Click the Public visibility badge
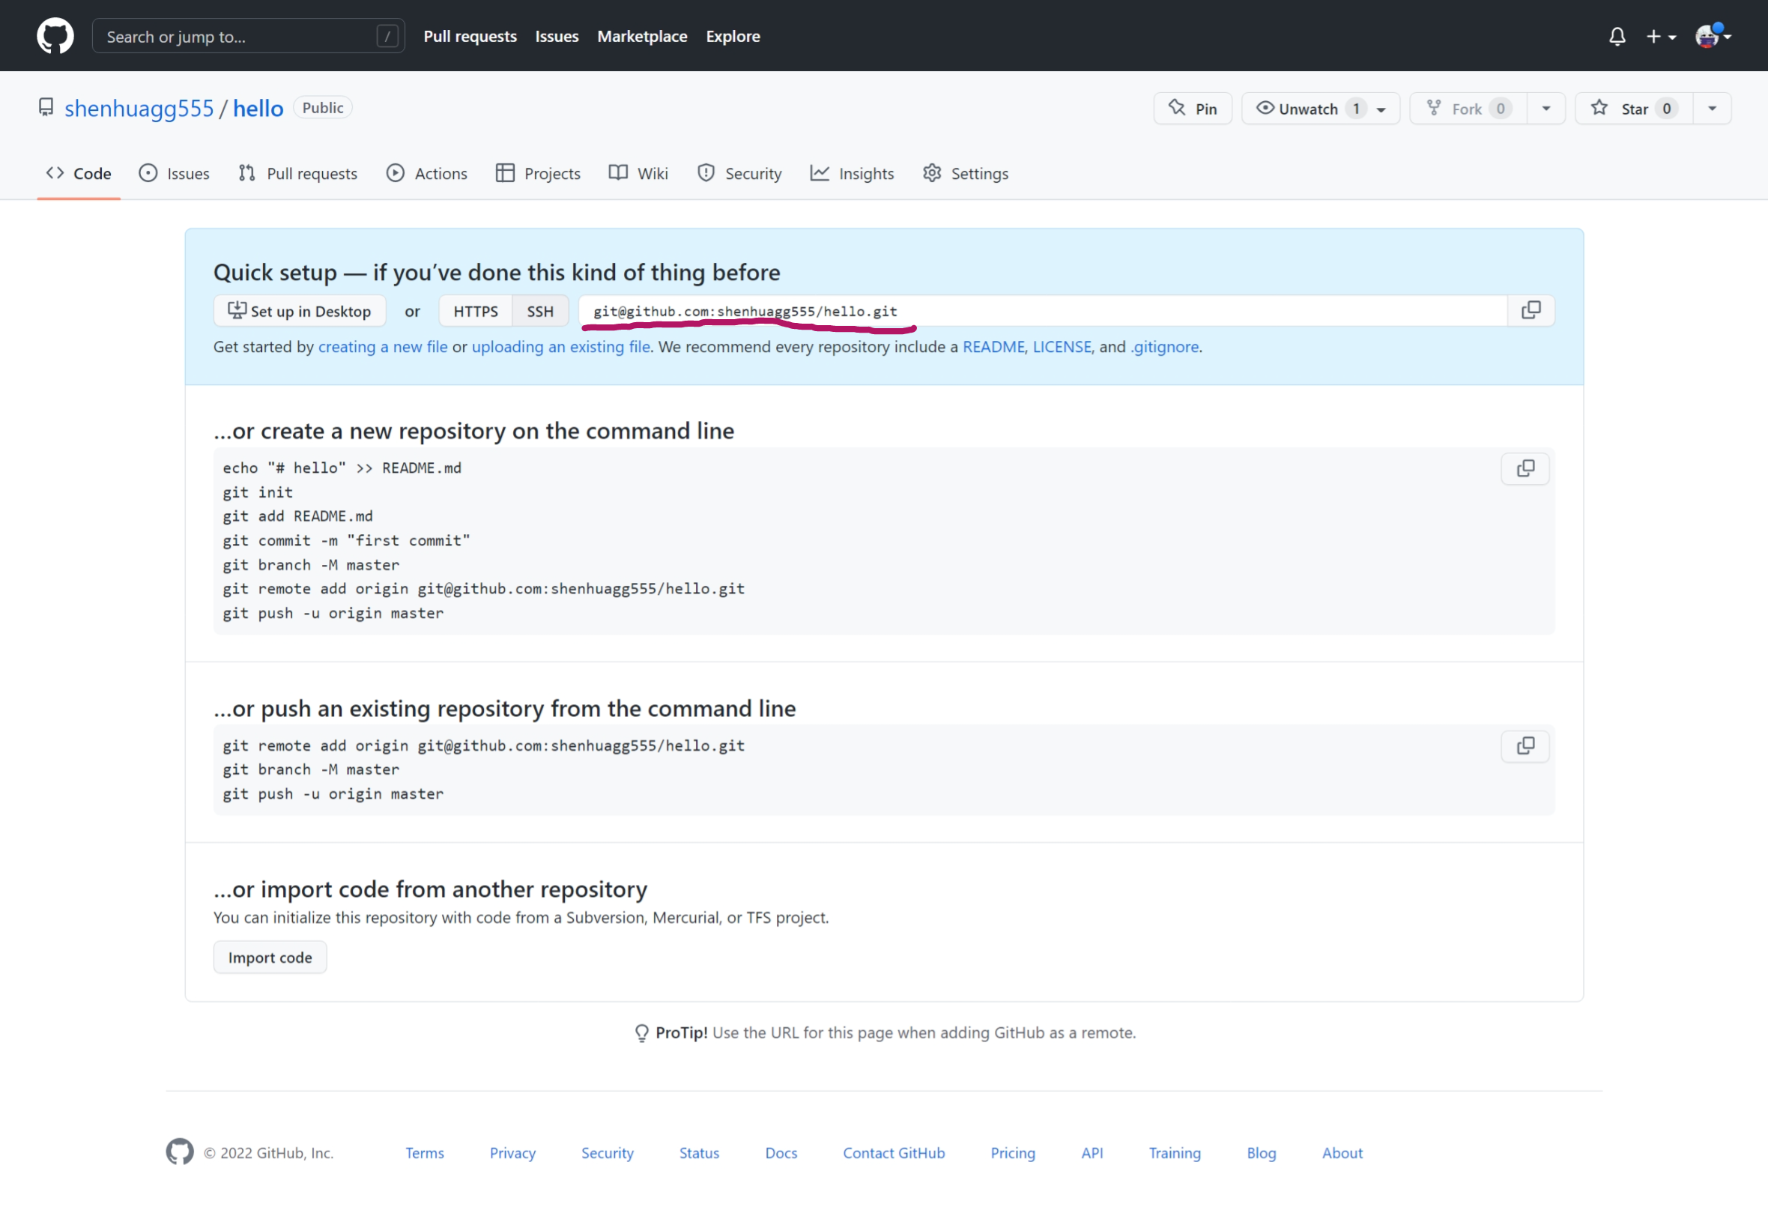1768x1222 pixels. tap(322, 107)
